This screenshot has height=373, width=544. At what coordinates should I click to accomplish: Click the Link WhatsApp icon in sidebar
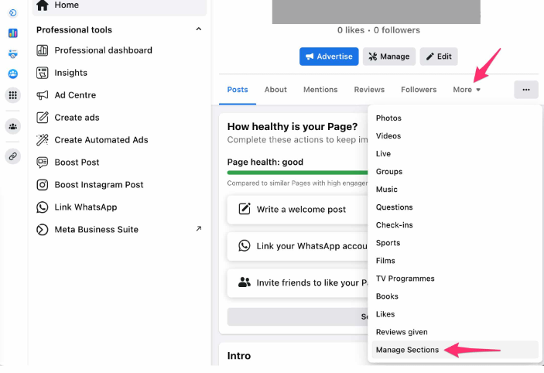point(43,207)
